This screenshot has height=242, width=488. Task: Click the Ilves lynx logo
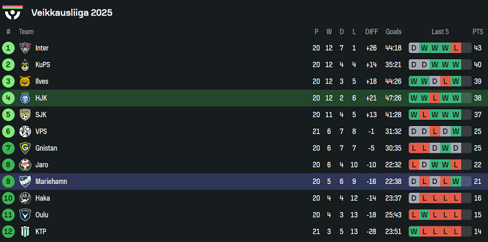coord(25,81)
